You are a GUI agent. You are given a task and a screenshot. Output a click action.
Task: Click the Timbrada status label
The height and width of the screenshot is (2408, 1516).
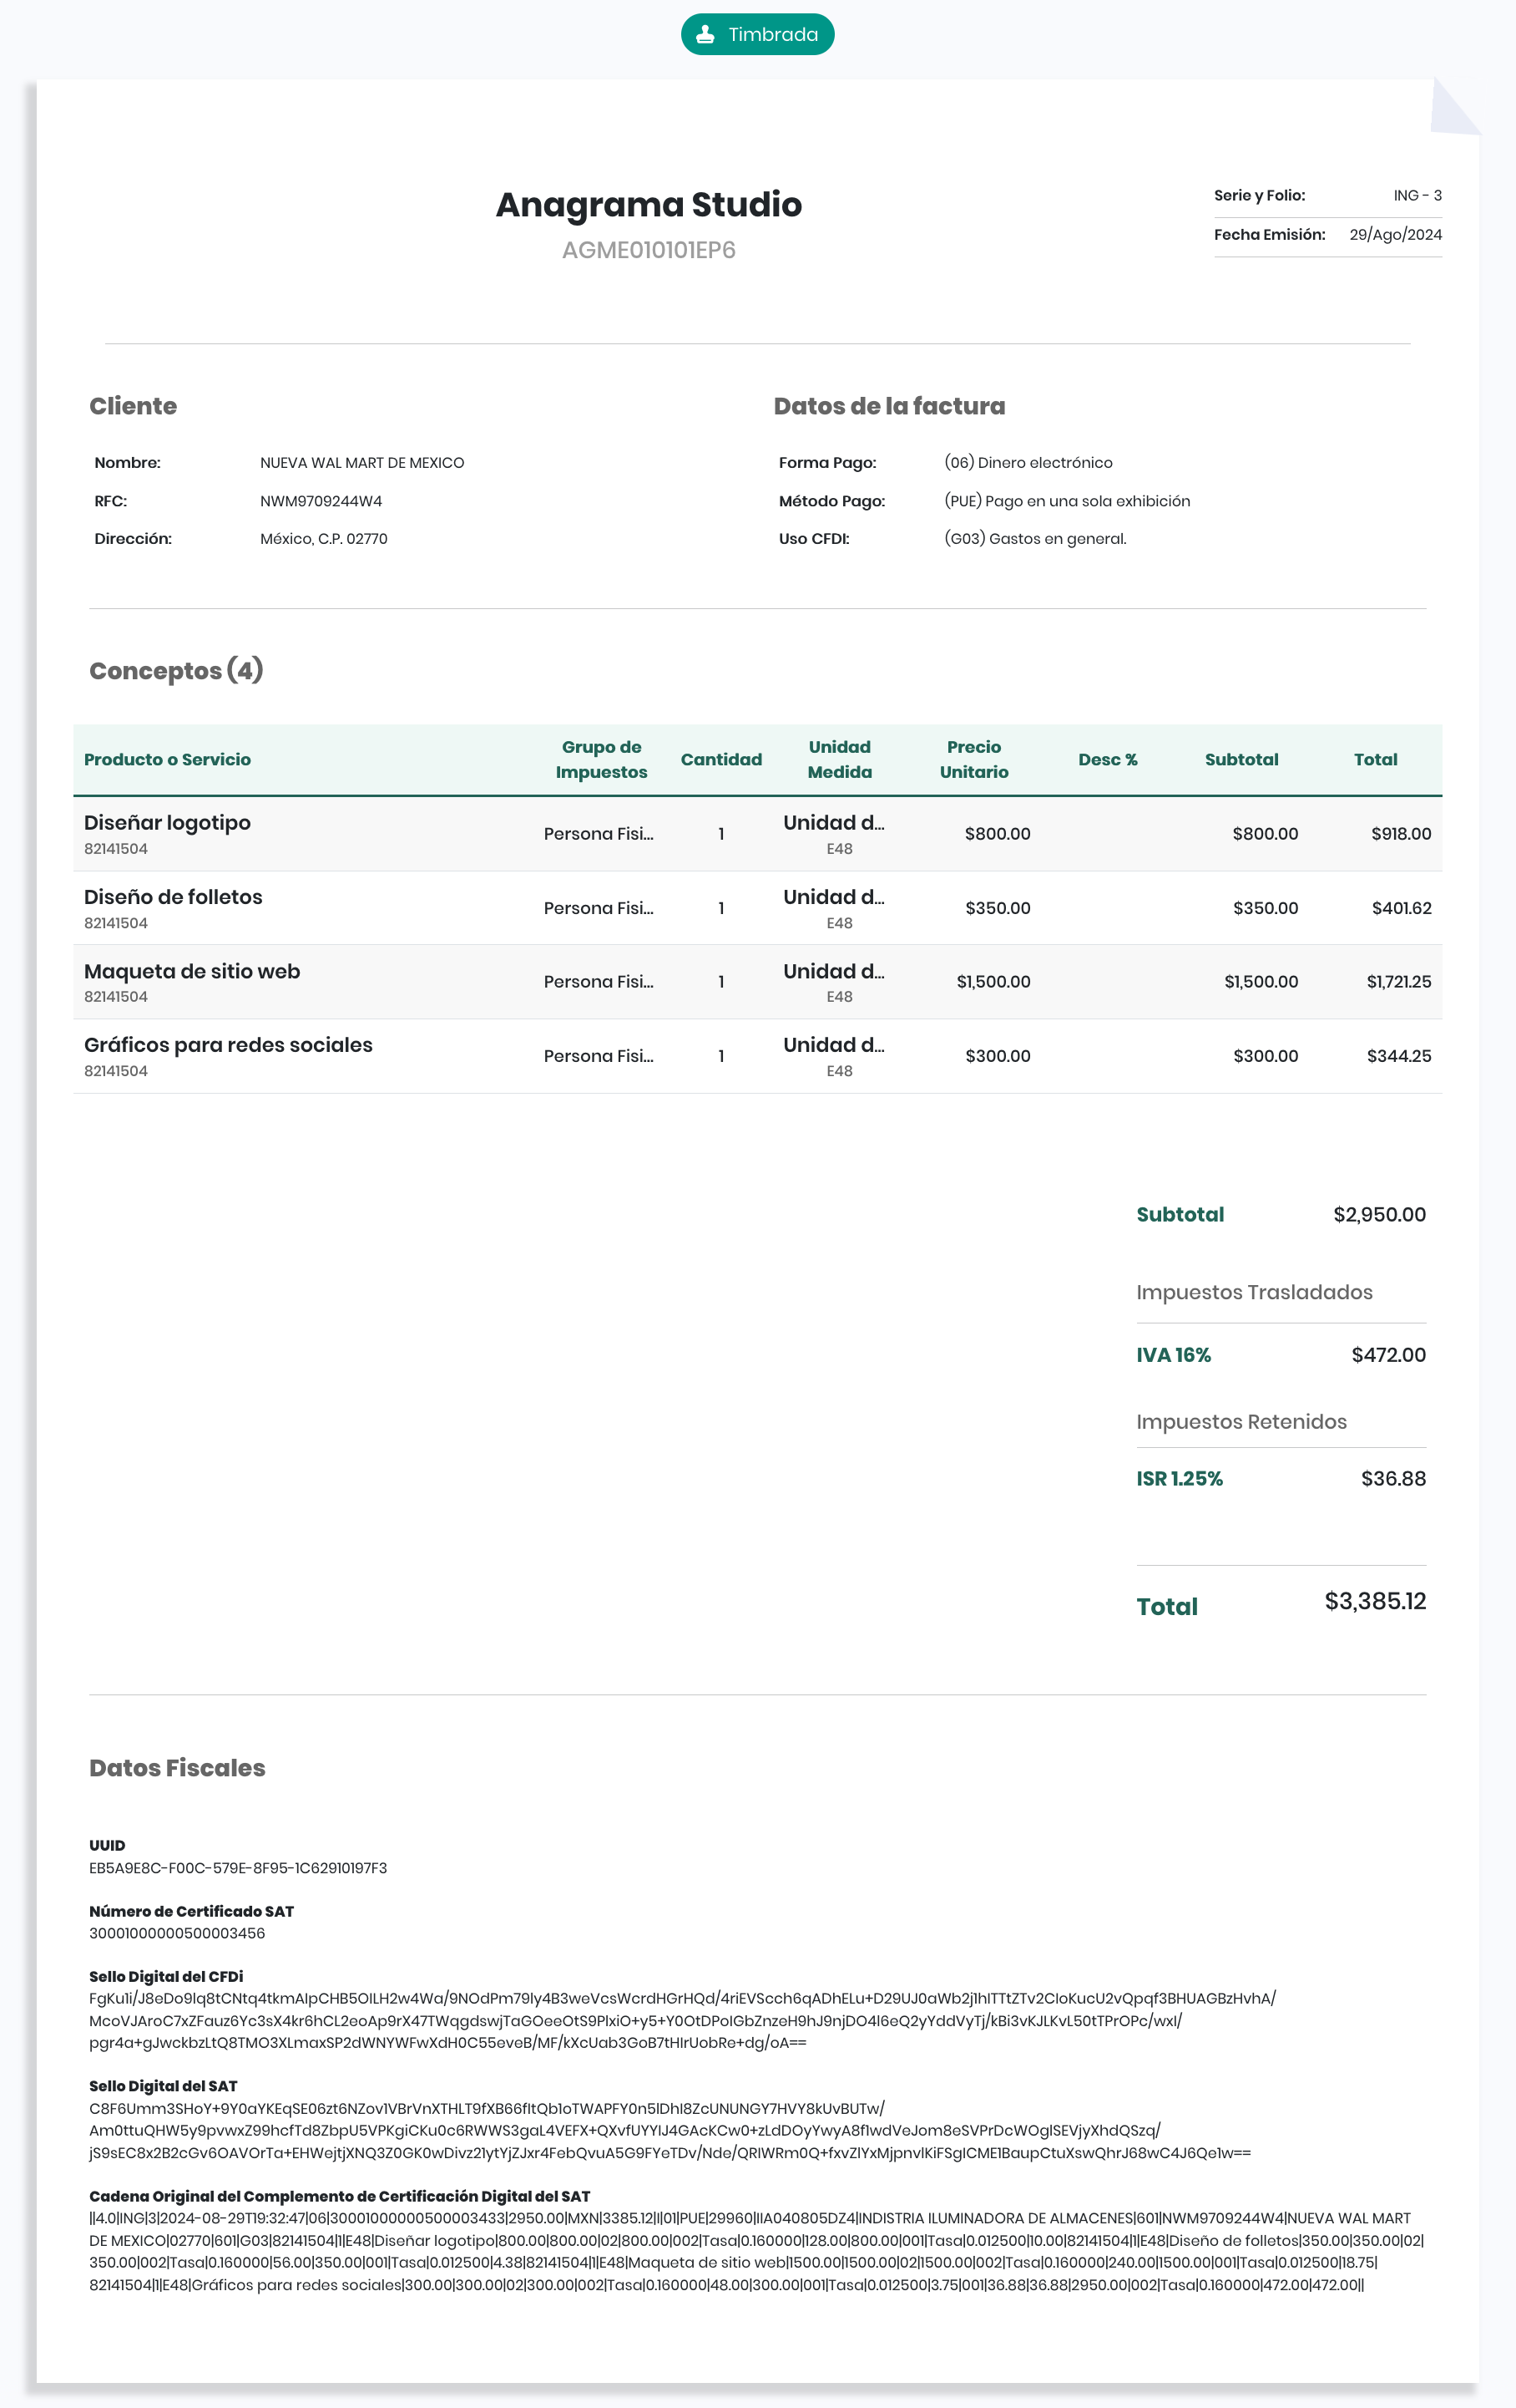772,34
